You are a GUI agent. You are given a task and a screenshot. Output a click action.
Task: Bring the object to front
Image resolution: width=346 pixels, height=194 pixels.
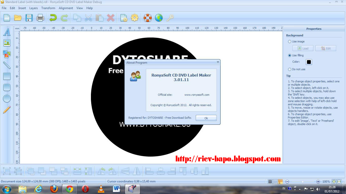tap(31, 171)
